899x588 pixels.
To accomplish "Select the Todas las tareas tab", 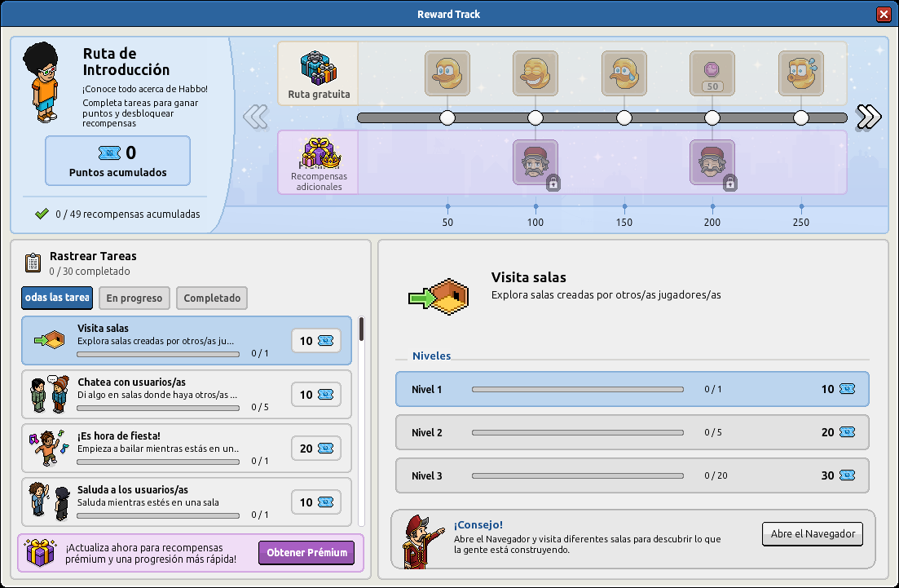I will (x=57, y=298).
